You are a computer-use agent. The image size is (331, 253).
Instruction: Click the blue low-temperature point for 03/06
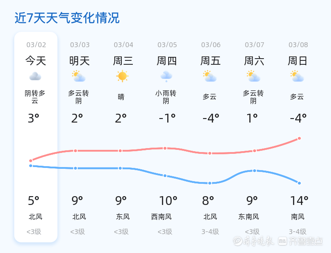(210, 183)
